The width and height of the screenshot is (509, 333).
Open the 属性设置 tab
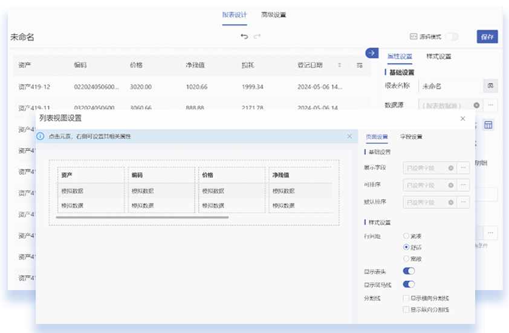coord(400,56)
